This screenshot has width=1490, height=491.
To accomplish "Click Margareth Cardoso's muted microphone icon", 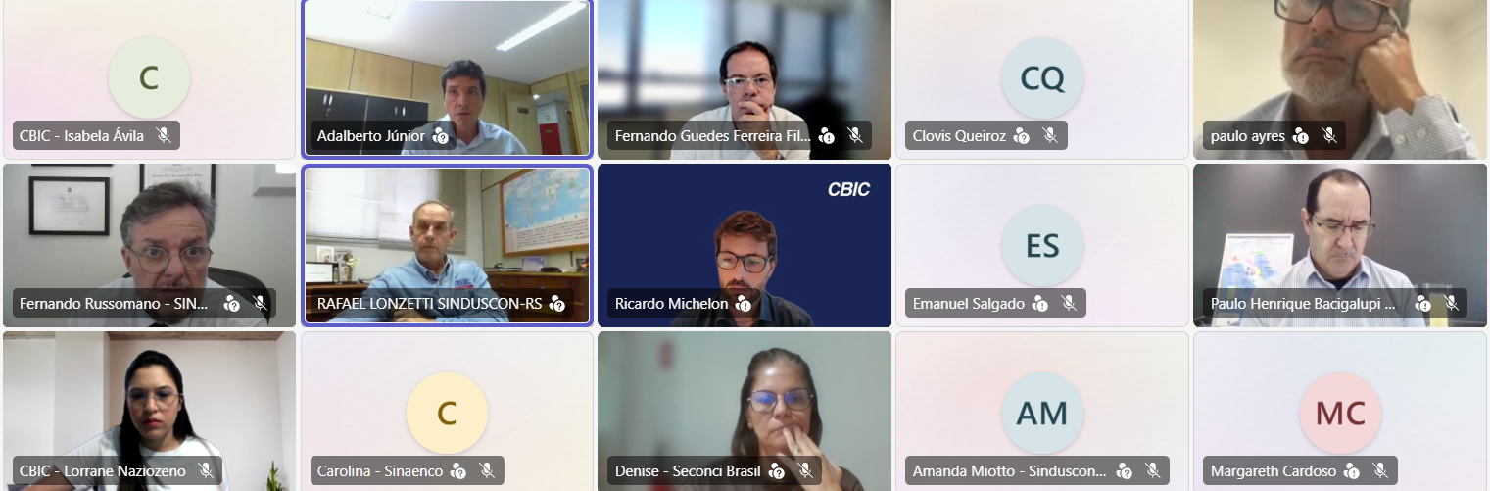I will click(1380, 471).
